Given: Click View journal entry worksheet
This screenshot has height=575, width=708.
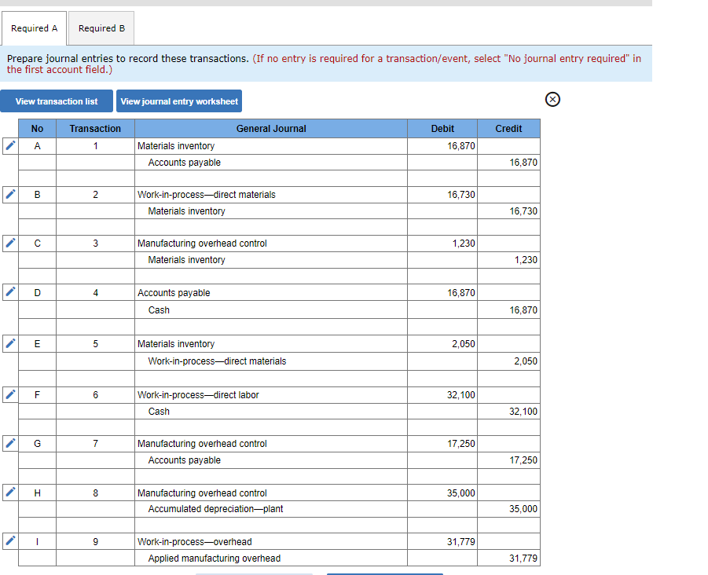Looking at the screenshot, I should coord(179,101).
